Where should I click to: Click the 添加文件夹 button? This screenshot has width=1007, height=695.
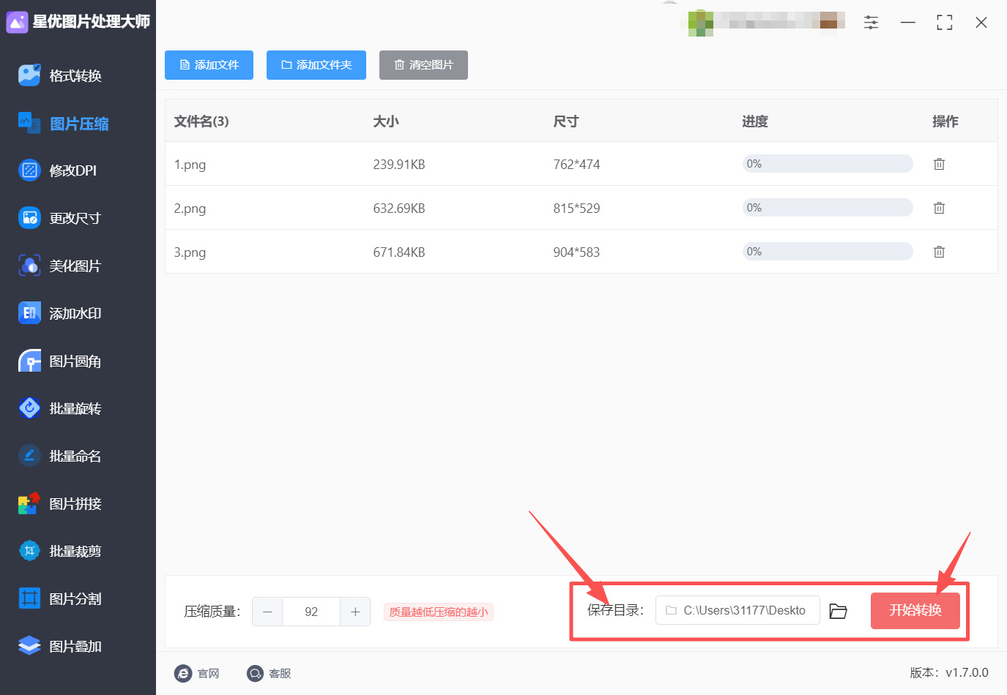tap(316, 65)
